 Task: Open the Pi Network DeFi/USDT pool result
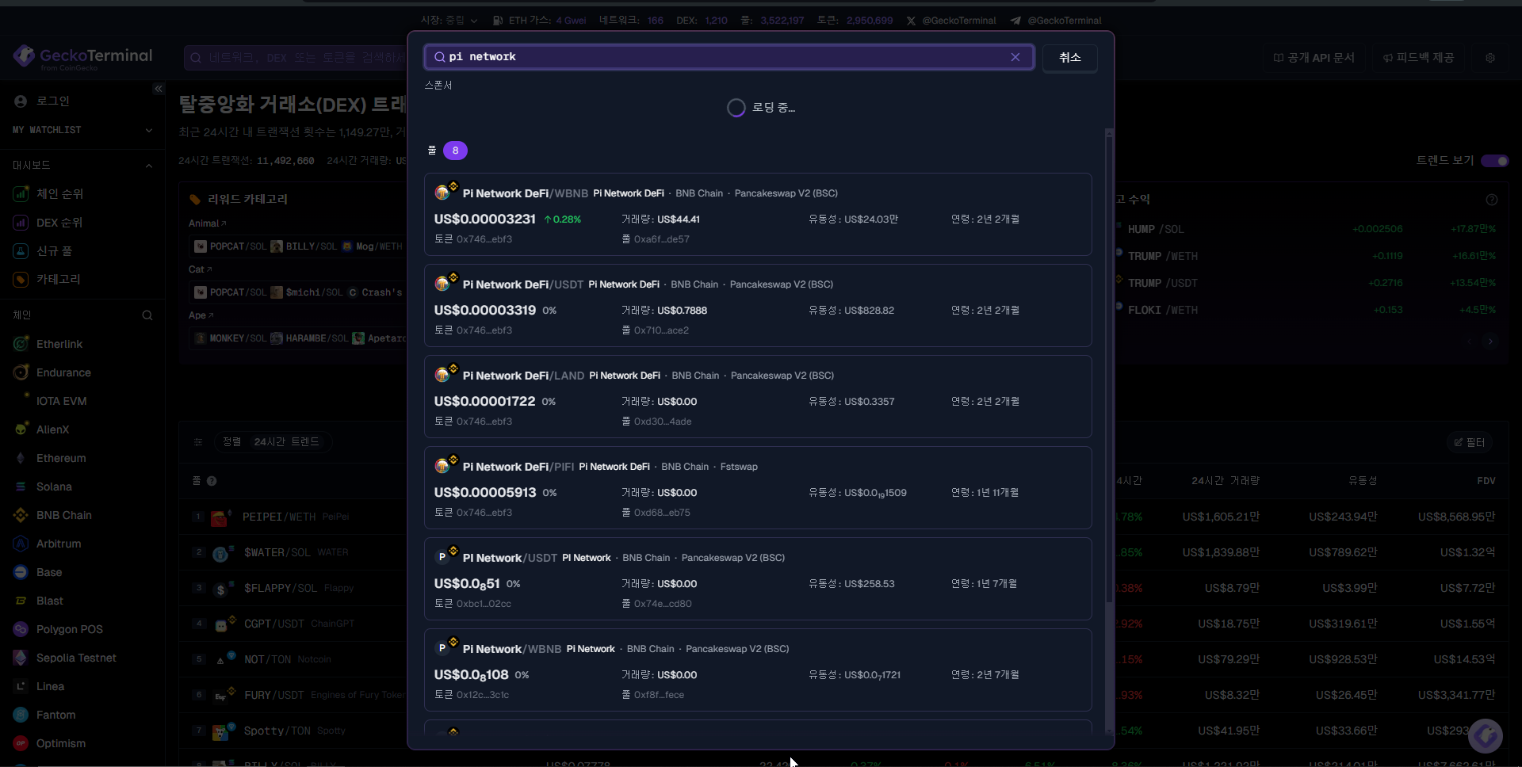(758, 306)
